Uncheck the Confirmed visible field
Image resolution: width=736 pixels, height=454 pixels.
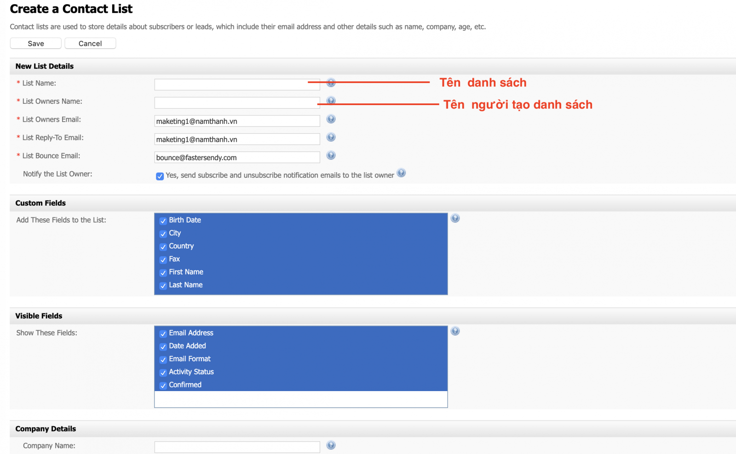coord(163,386)
